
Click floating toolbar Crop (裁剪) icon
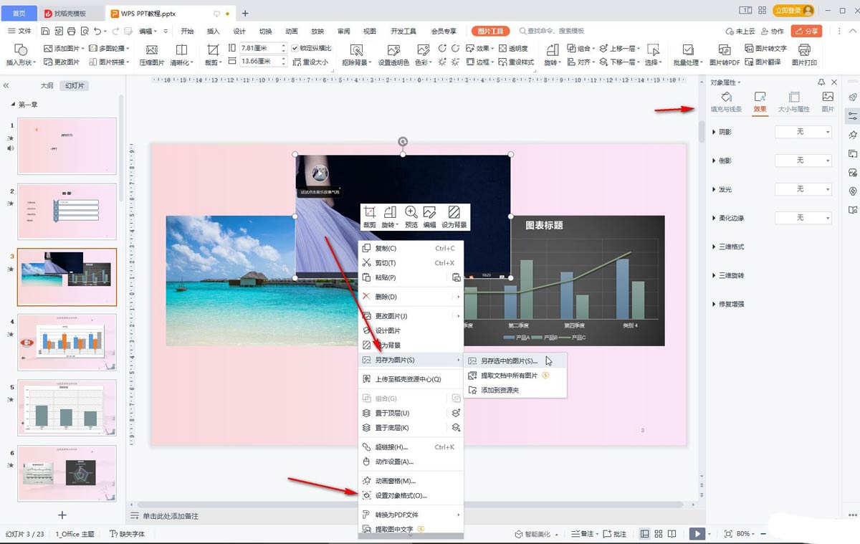coord(370,212)
